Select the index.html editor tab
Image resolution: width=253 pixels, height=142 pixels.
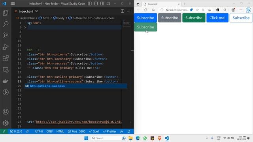pyautogui.click(x=26, y=11)
